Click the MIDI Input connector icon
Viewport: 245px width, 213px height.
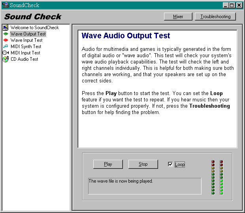(x=6, y=53)
